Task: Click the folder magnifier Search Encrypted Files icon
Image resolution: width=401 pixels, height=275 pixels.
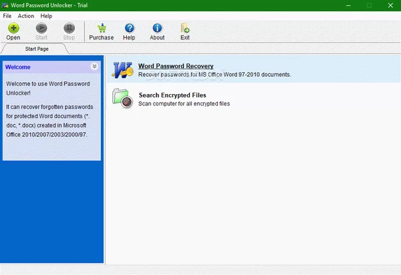Action: click(x=122, y=98)
